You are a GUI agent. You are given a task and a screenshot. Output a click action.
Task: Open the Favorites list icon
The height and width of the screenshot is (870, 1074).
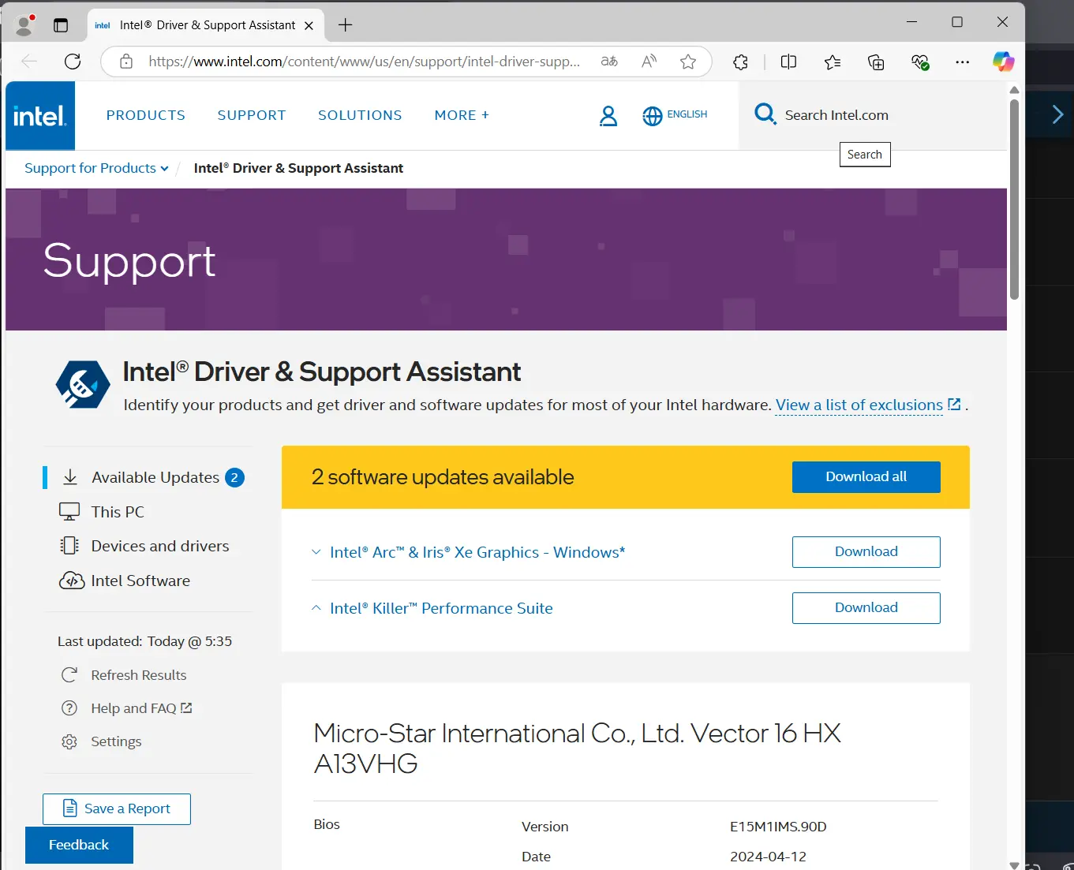tap(833, 62)
